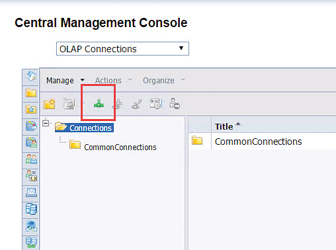Open the Folders sidebar icon
The width and height of the screenshot is (336, 250).
point(31,93)
